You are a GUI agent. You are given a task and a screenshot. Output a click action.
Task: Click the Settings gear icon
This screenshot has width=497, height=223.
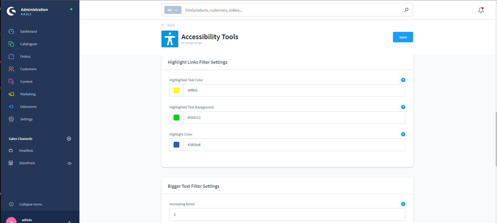(x=11, y=119)
